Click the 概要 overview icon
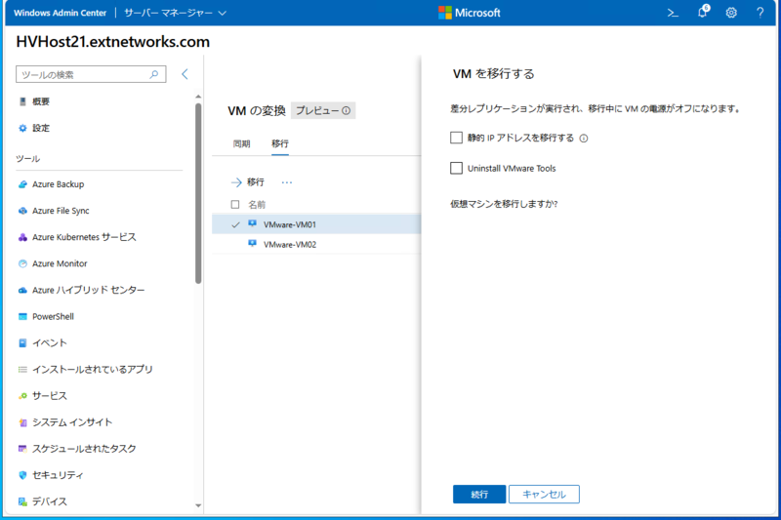 click(x=22, y=101)
